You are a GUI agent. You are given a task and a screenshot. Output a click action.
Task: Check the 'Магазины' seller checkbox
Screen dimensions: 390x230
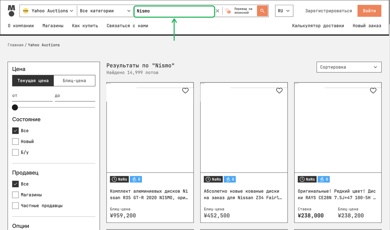pyautogui.click(x=15, y=195)
